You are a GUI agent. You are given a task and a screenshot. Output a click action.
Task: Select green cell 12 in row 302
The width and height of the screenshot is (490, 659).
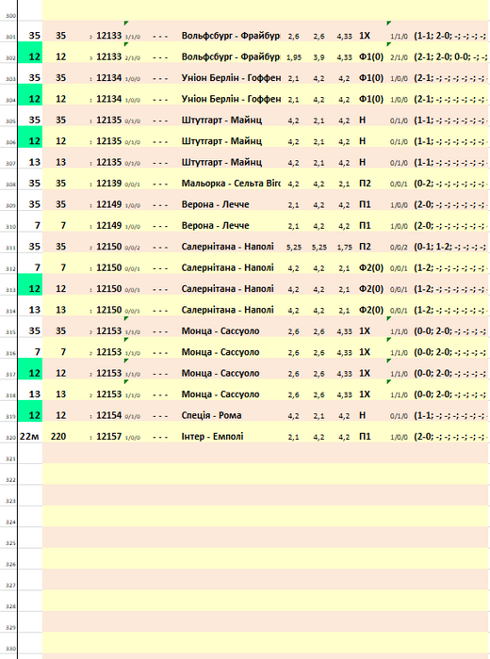click(x=30, y=53)
